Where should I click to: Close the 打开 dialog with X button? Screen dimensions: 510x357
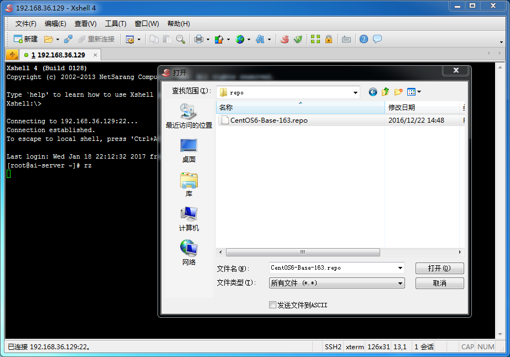pos(456,70)
